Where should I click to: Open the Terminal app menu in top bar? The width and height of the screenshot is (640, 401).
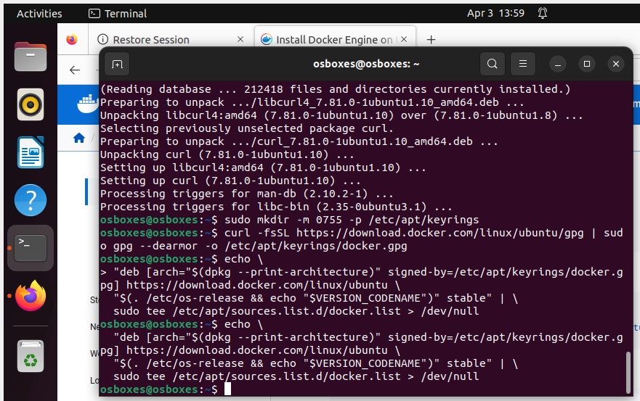click(x=118, y=14)
